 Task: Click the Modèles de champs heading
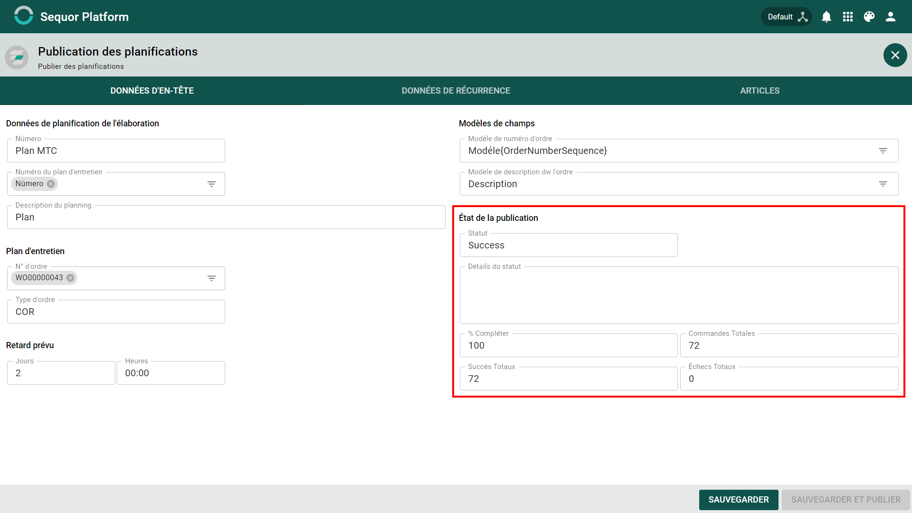tap(497, 123)
